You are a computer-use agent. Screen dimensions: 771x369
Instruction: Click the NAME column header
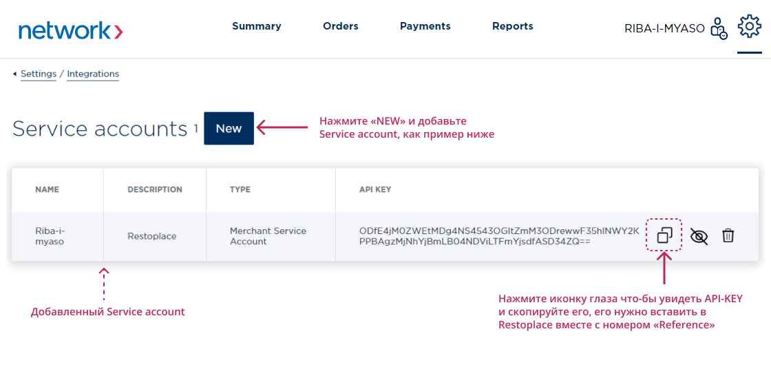(x=47, y=189)
